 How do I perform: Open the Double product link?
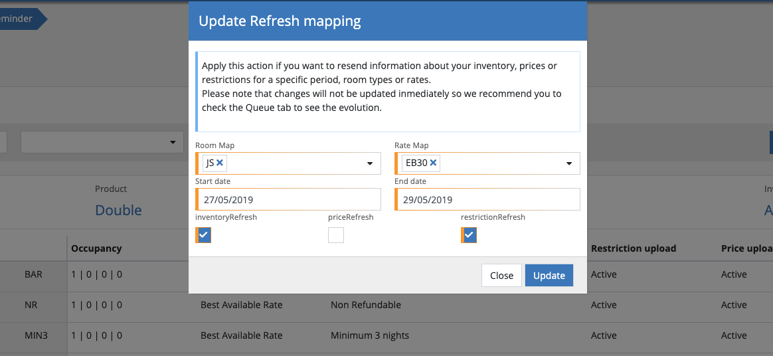click(x=118, y=210)
